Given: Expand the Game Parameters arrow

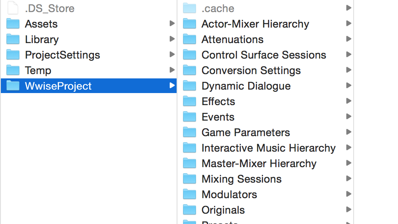Looking at the screenshot, I should click(x=349, y=132).
